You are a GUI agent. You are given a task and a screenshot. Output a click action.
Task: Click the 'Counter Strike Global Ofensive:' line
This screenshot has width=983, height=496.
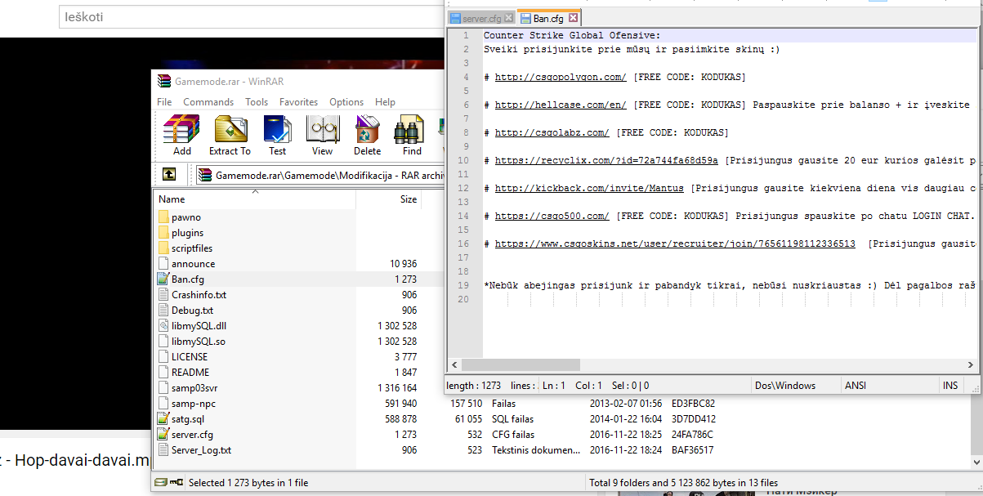tap(572, 35)
